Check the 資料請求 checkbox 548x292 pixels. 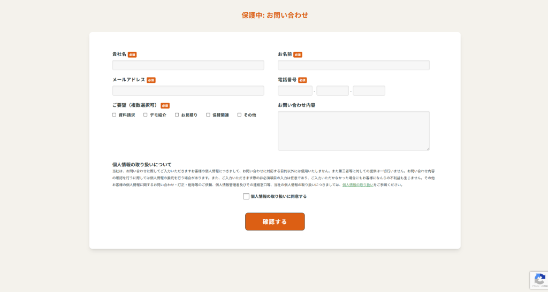115,115
